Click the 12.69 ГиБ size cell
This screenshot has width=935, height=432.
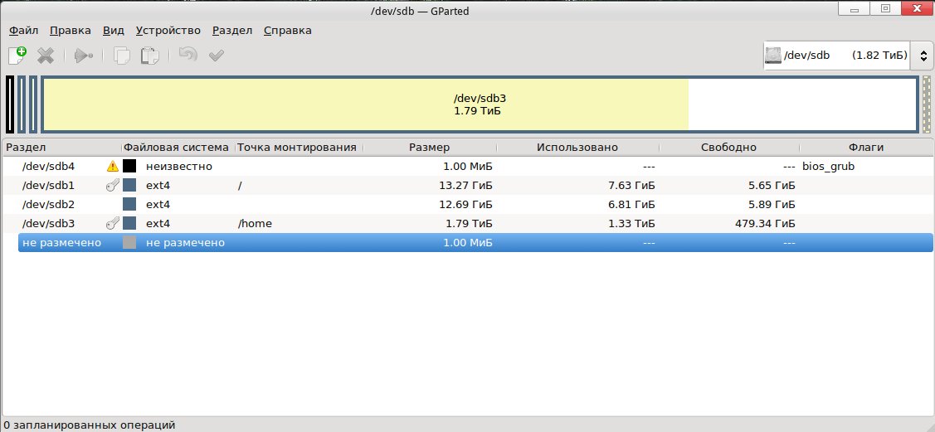pos(465,204)
